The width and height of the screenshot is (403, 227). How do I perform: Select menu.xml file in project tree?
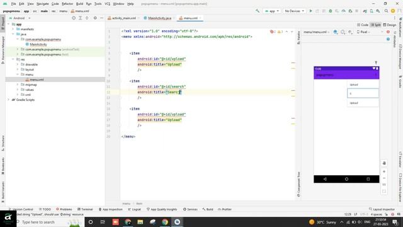[x=37, y=79]
